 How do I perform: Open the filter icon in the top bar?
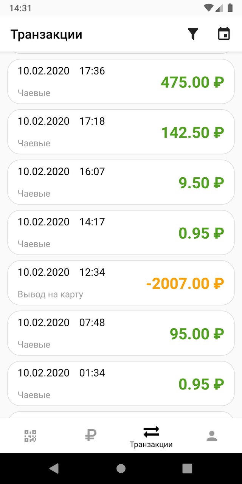[192, 34]
